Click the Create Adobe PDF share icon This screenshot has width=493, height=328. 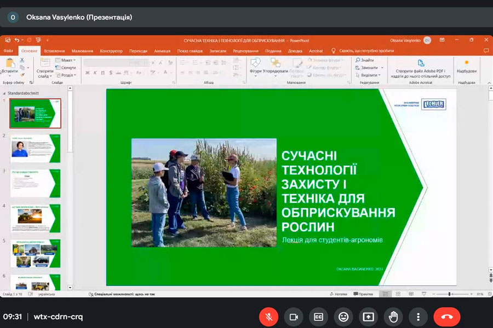(421, 63)
